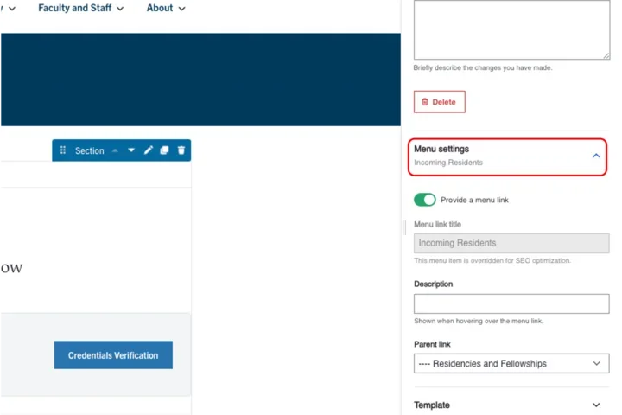
Task: Click the red Delete button
Action: point(439,102)
